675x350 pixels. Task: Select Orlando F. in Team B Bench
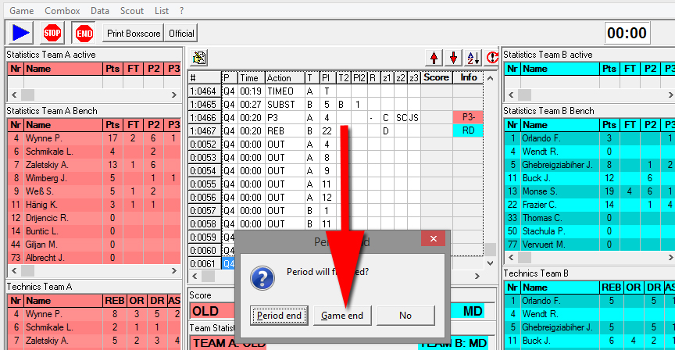click(x=590, y=138)
